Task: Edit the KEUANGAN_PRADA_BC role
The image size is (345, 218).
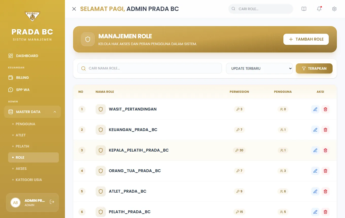Action: [315, 130]
